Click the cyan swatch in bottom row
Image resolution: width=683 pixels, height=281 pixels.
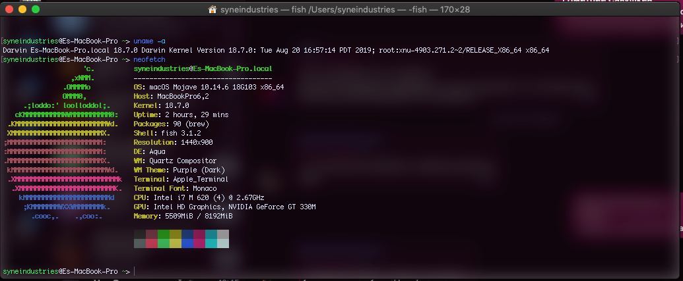tap(211, 243)
